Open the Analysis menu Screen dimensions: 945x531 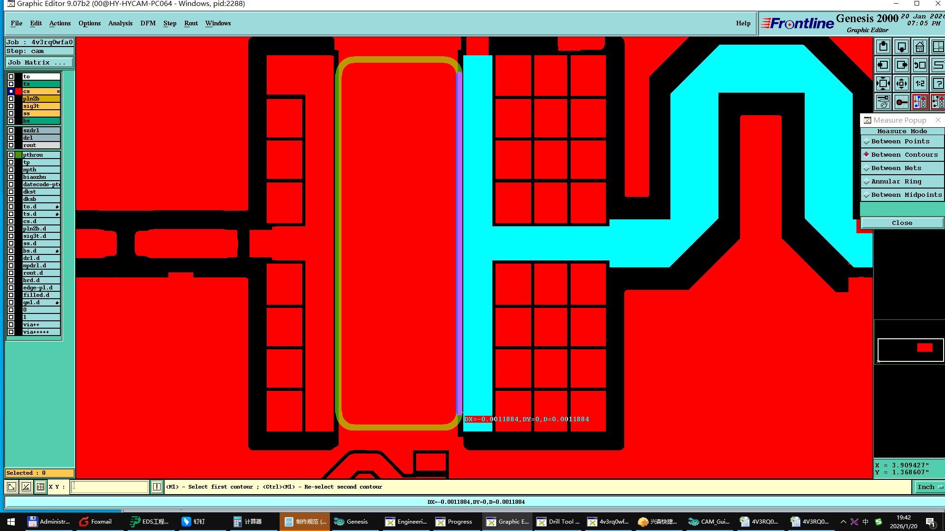120,23
